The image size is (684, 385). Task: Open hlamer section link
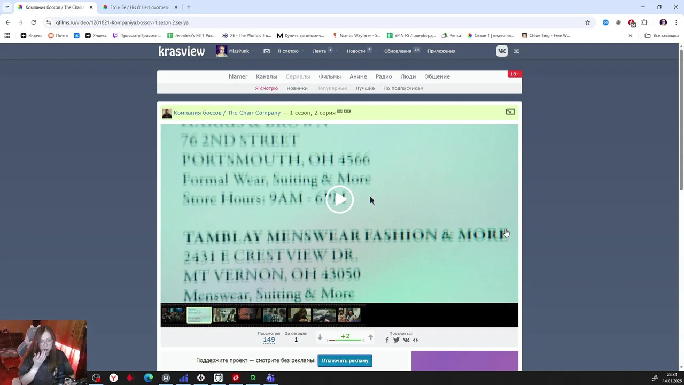(x=238, y=76)
